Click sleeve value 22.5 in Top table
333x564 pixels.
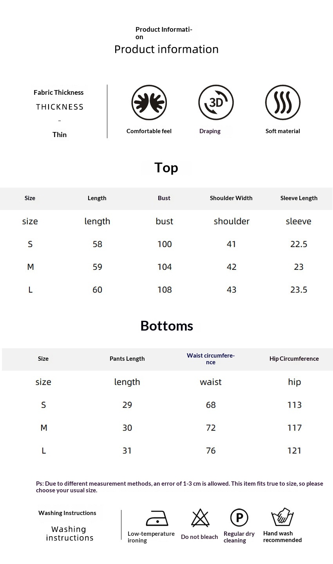tap(299, 244)
